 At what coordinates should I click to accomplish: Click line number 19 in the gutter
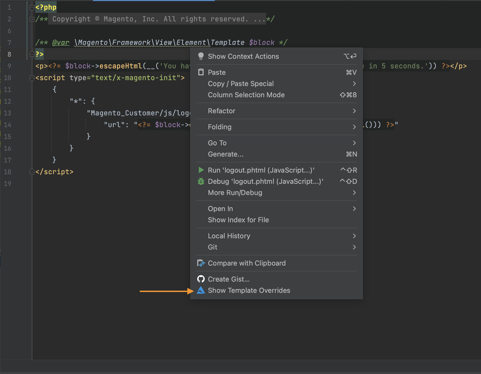pyautogui.click(x=7, y=184)
